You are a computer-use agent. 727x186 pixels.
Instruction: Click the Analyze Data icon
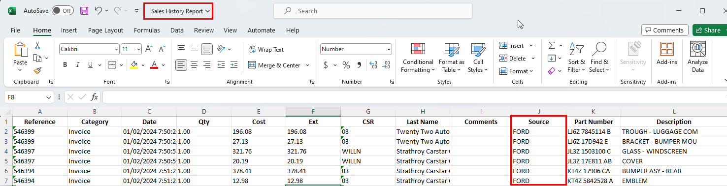tap(697, 58)
